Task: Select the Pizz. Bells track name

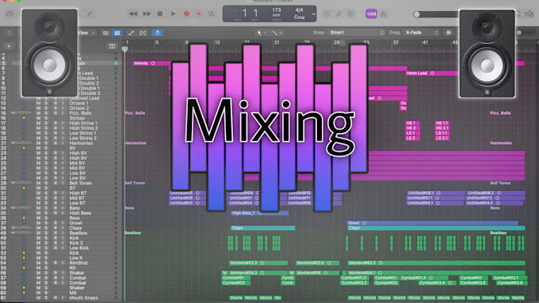Action: pos(80,113)
